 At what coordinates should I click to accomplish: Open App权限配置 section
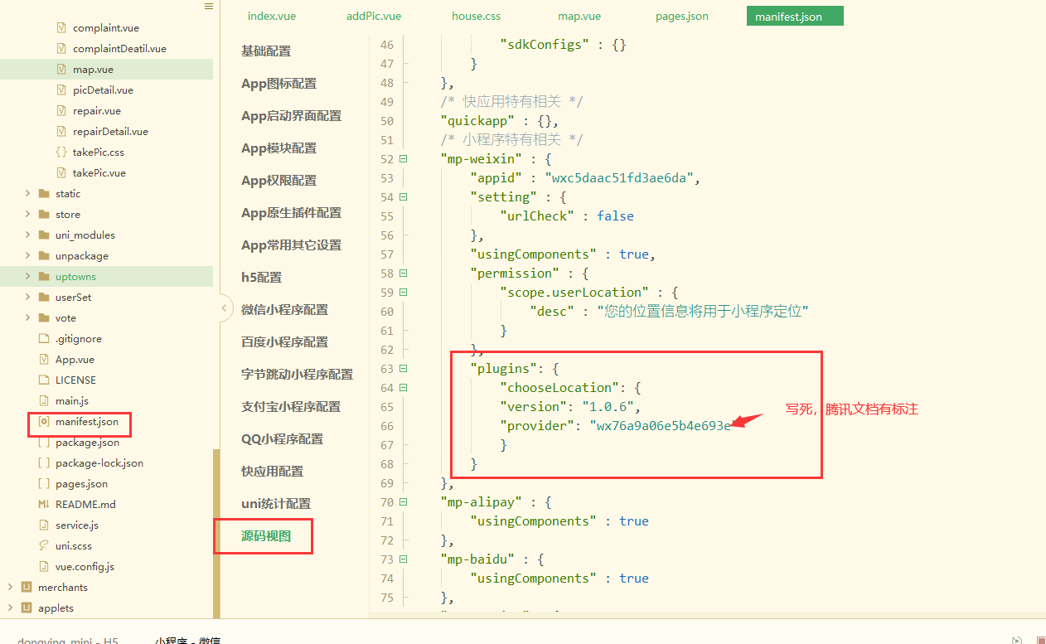pyautogui.click(x=278, y=181)
